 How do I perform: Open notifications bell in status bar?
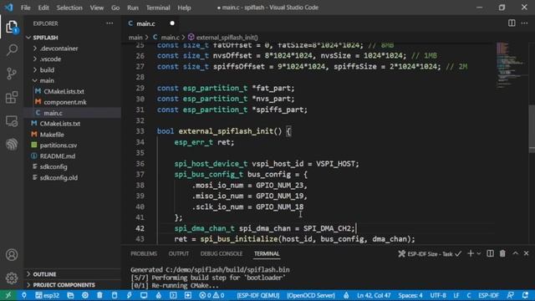525,295
